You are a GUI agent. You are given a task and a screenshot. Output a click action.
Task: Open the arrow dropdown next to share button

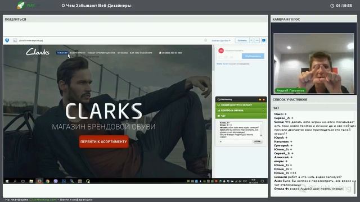coord(251,40)
